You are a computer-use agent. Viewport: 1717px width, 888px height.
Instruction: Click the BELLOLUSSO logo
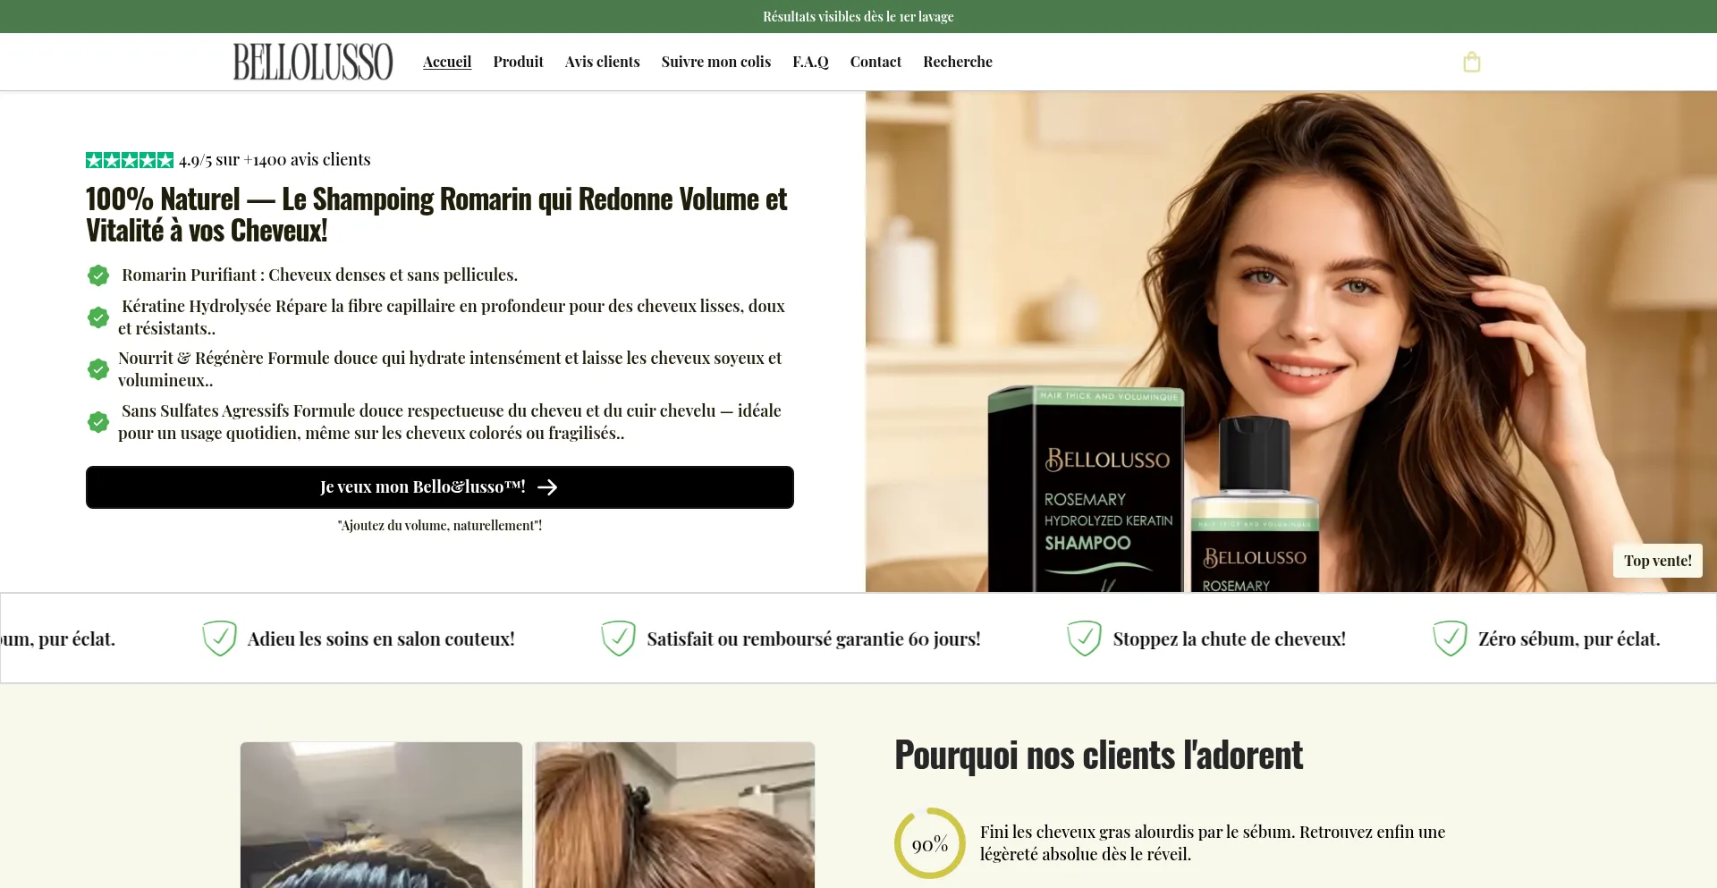(313, 62)
